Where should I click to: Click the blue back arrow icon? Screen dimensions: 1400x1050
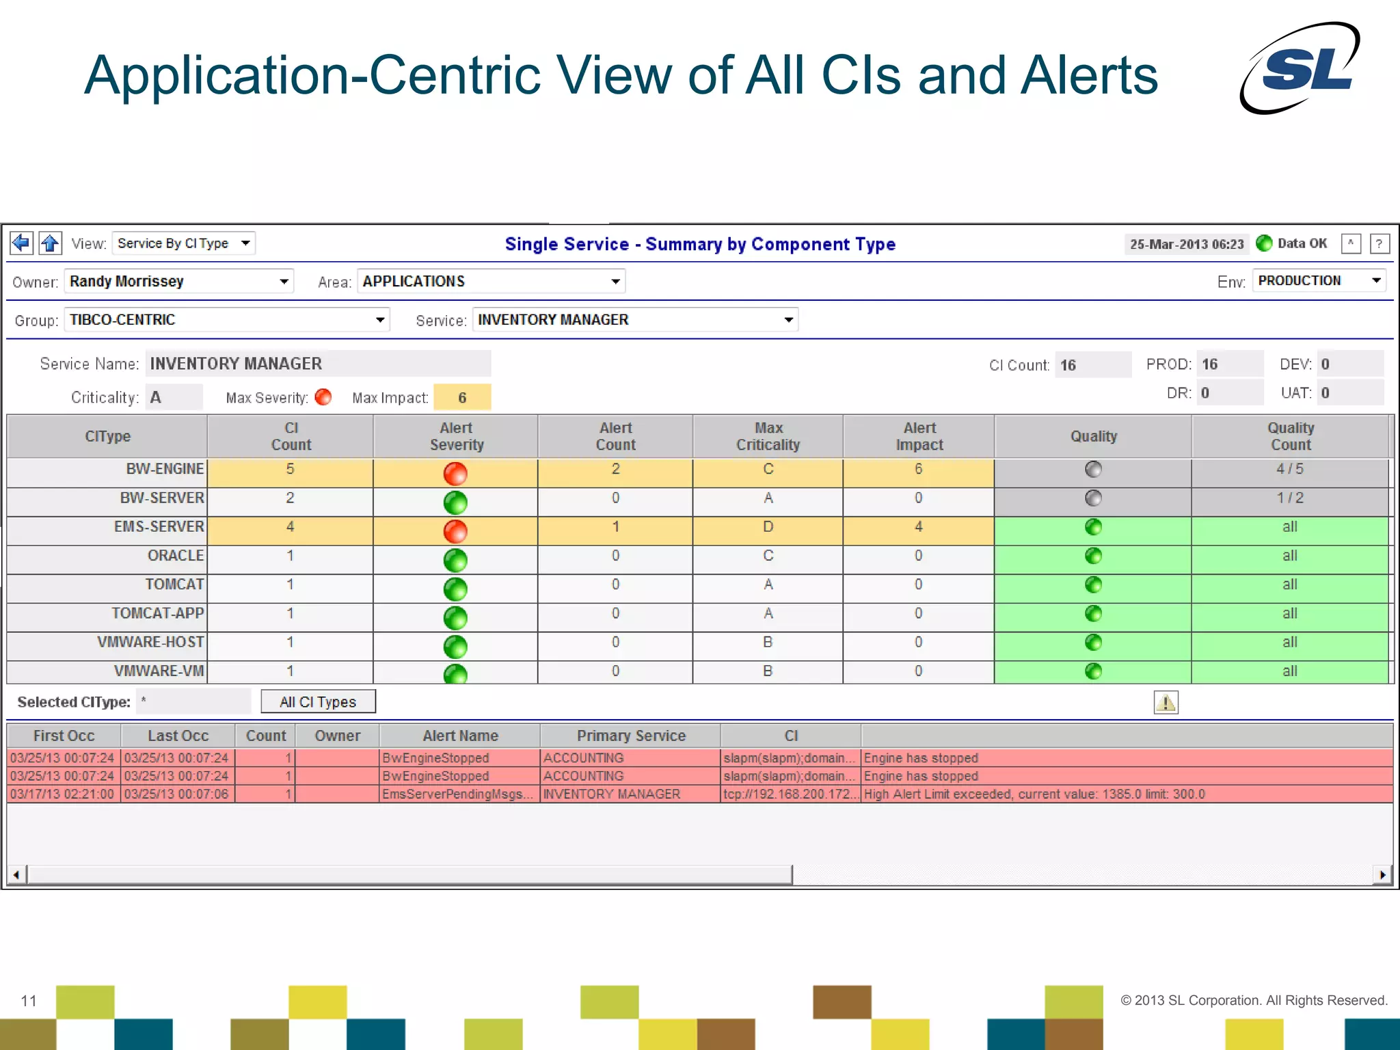[x=22, y=243]
